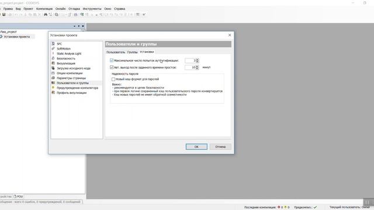This screenshot has height=210, width=374.
Task: Switch to the Группы tab
Action: (x=133, y=52)
